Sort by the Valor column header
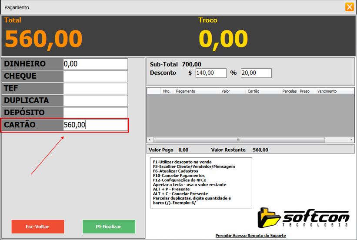Screen dimensions: 357x240 click(x=233, y=91)
